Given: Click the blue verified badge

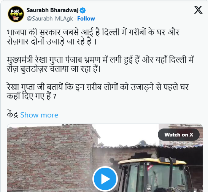Looking at the screenshot, I should pos(83,11).
